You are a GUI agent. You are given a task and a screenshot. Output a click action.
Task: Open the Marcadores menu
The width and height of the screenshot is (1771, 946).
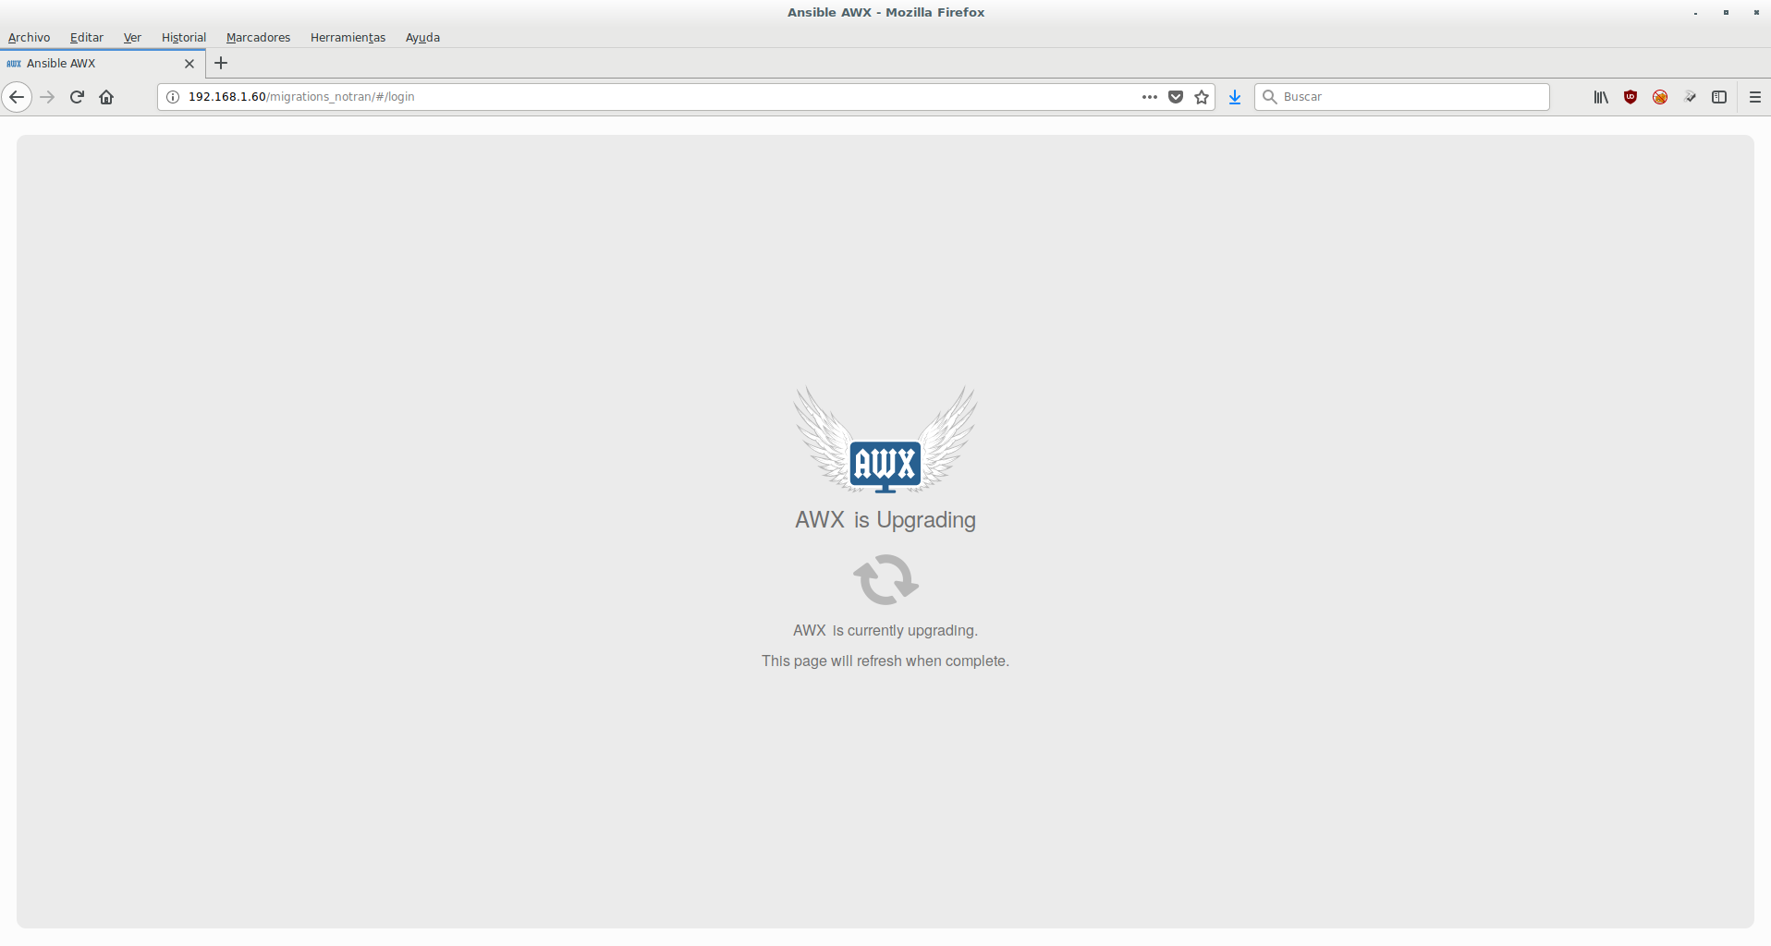[x=258, y=38]
